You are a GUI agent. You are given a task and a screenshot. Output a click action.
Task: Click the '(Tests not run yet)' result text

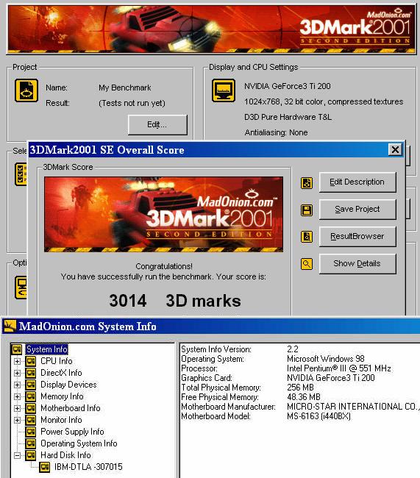[x=132, y=104]
